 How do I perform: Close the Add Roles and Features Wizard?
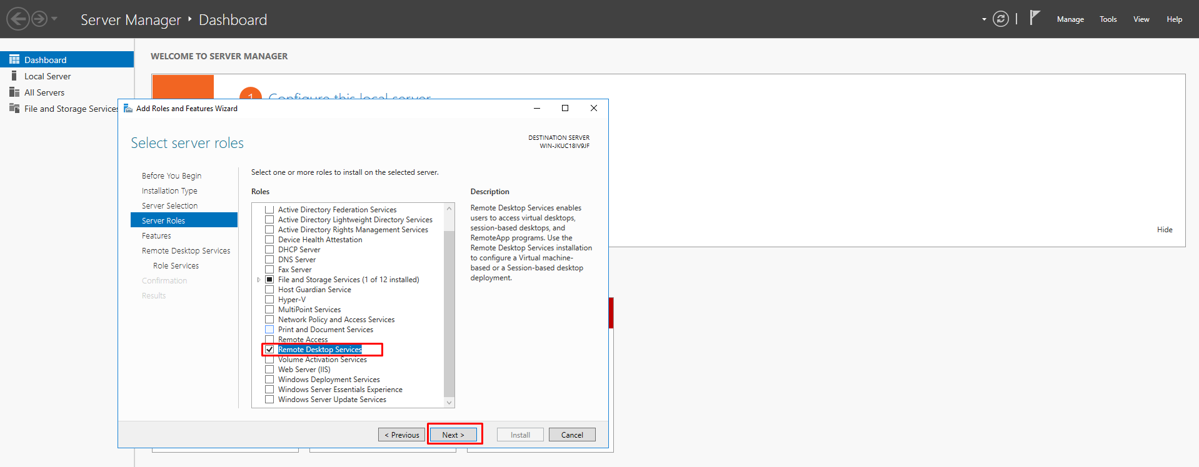click(x=594, y=108)
